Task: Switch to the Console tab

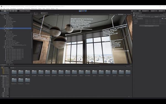Action: click(x=11, y=65)
